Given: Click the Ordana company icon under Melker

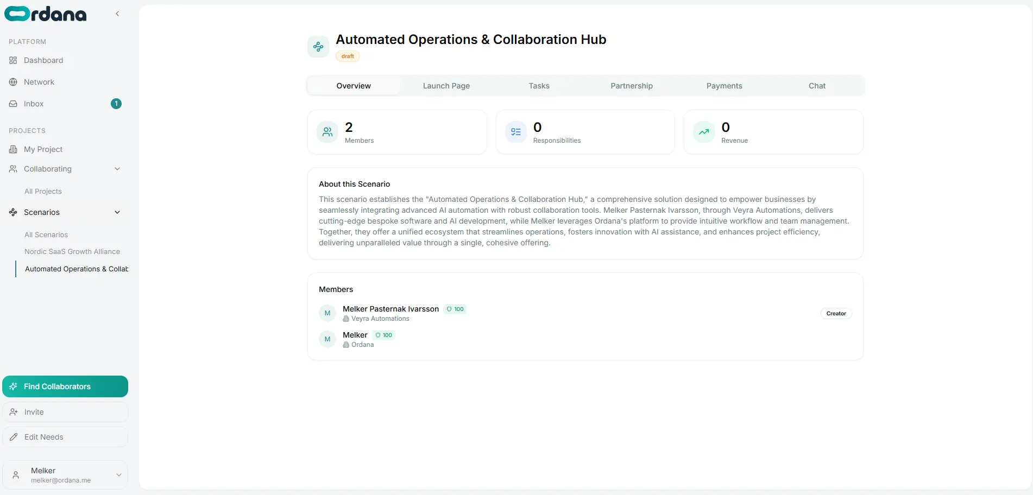Looking at the screenshot, I should click(346, 345).
